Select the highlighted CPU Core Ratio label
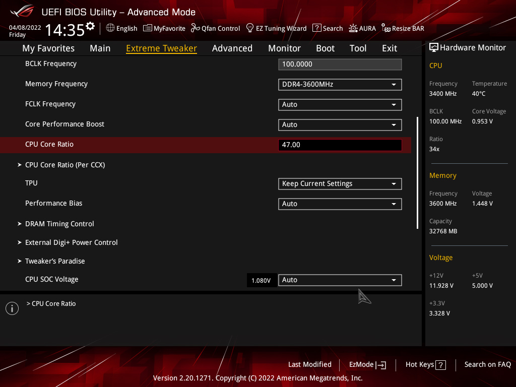 (49, 145)
